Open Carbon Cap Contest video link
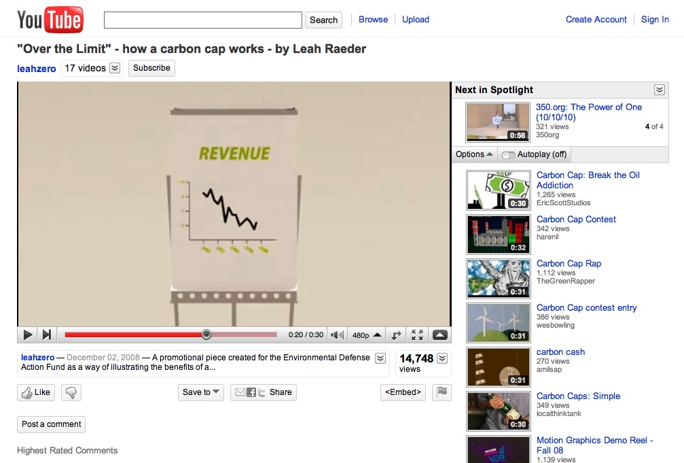684x463 pixels. [x=576, y=220]
